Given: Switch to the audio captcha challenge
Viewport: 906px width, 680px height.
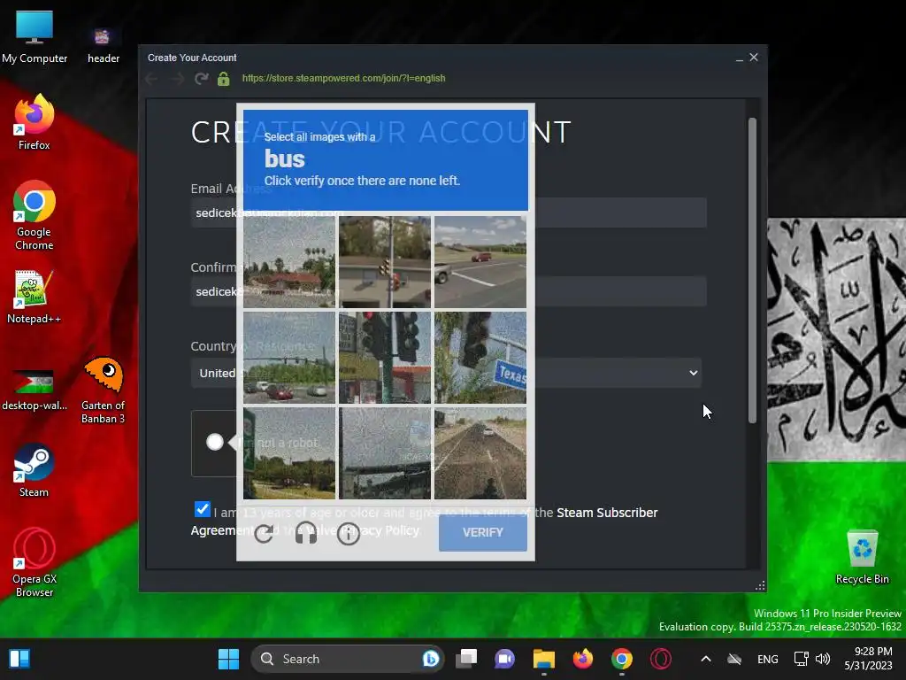Looking at the screenshot, I should click(305, 533).
